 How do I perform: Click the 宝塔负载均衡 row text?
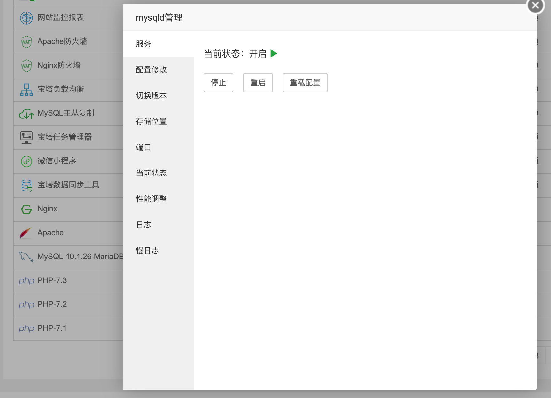pyautogui.click(x=61, y=89)
